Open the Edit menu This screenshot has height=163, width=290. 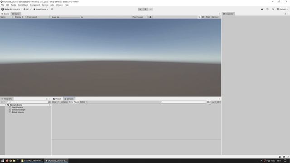click(7, 5)
